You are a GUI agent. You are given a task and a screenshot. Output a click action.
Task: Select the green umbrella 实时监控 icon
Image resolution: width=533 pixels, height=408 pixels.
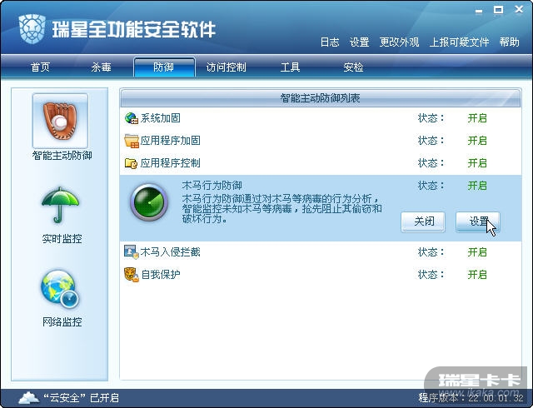coord(60,205)
